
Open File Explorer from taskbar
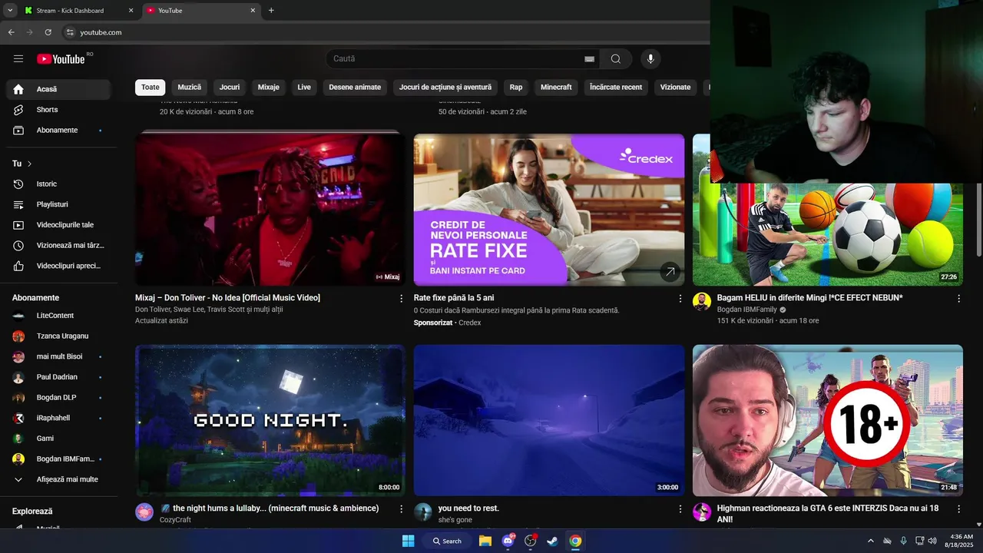coord(485,541)
